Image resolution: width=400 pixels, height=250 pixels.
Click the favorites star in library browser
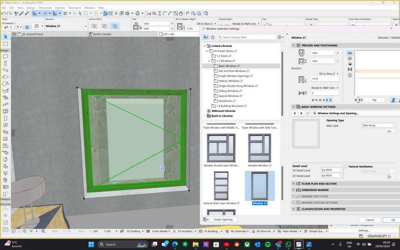[213, 37]
